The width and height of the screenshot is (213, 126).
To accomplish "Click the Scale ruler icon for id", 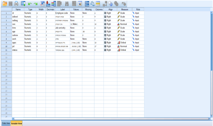I will (x=119, y=13).
